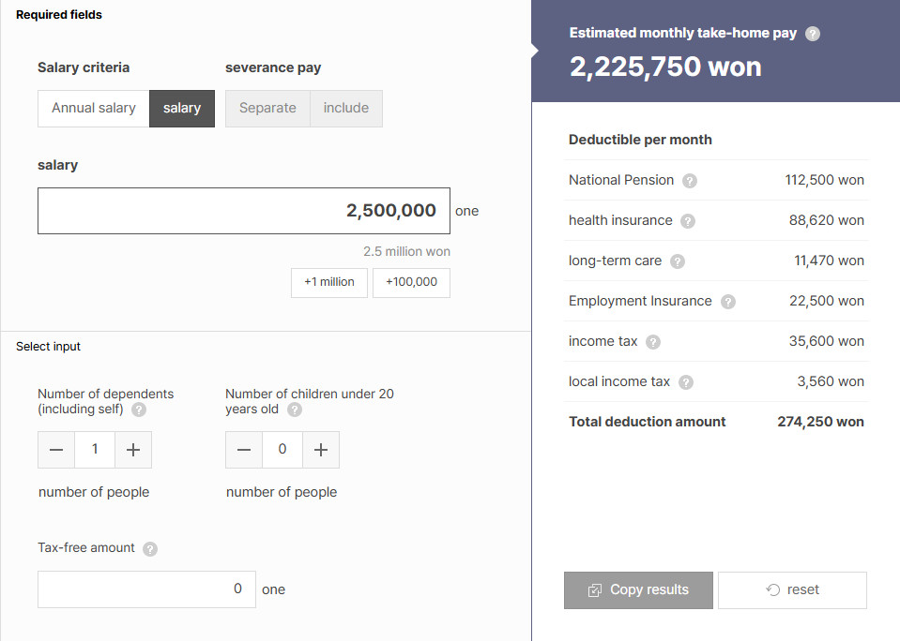Click help icon for children under 20
The width and height of the screenshot is (900, 641).
tap(295, 410)
